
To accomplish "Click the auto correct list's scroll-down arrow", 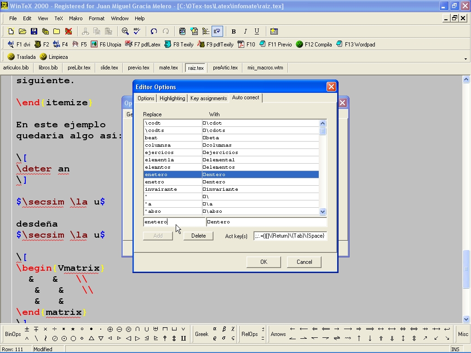I will coord(322,211).
